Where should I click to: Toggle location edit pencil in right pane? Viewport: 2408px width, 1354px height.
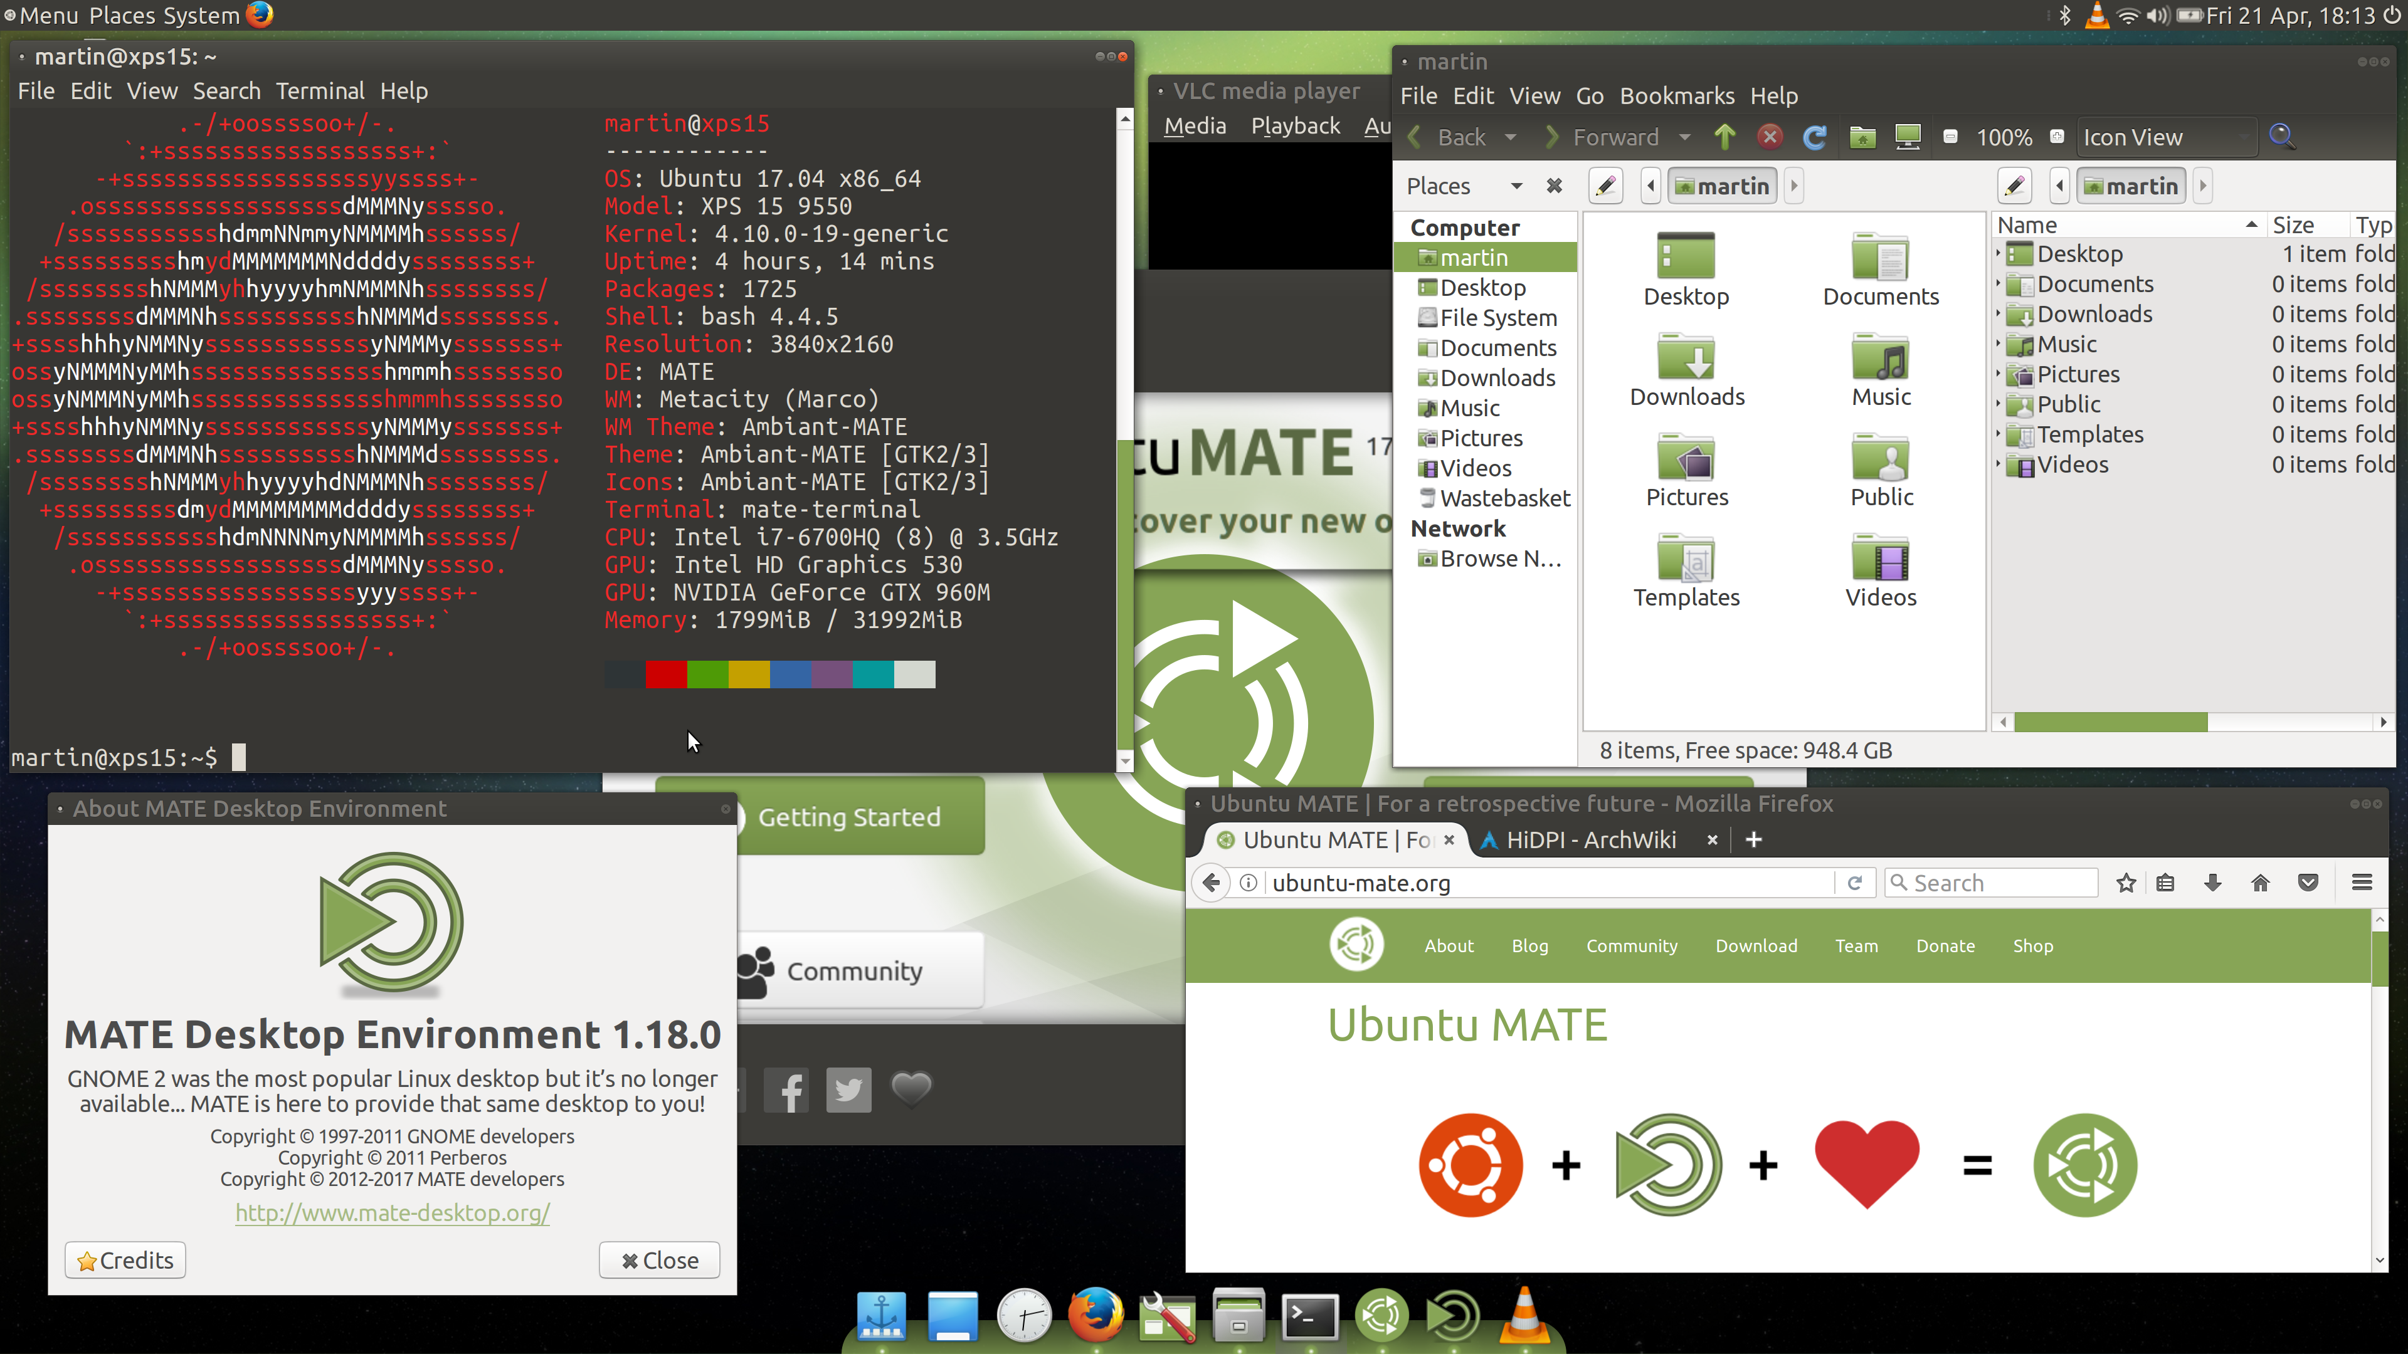coord(2014,186)
